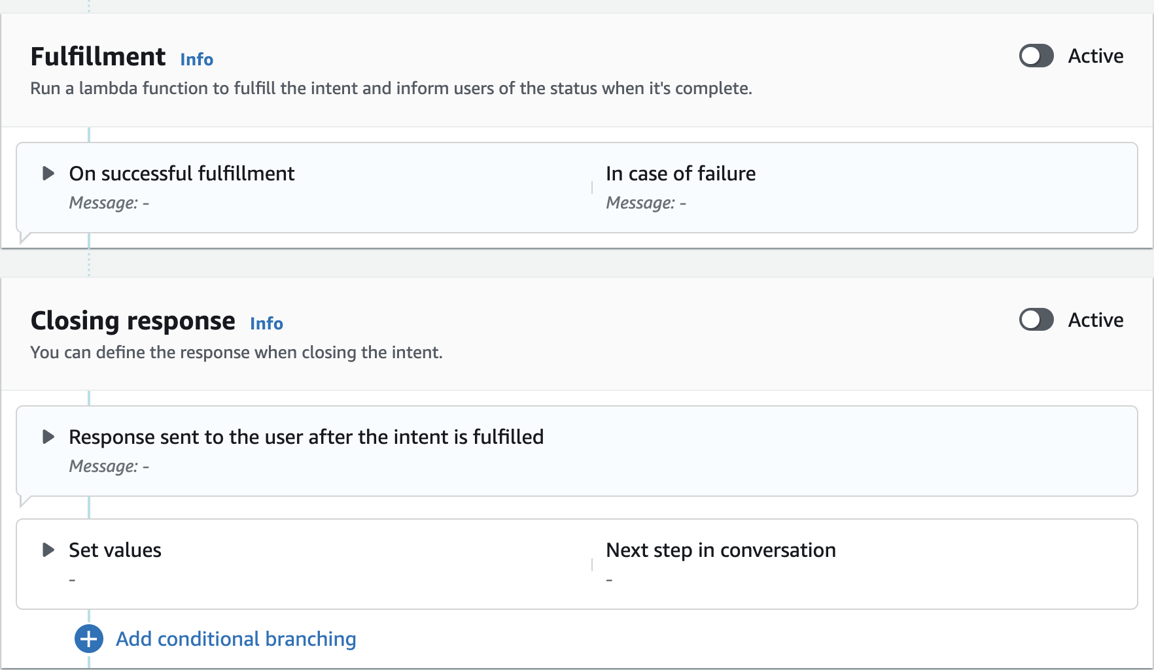Open the Closing response Info link
Viewport: 1154px width, 670px height.
266,324
